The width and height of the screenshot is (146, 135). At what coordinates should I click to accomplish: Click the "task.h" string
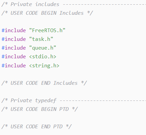41,39
